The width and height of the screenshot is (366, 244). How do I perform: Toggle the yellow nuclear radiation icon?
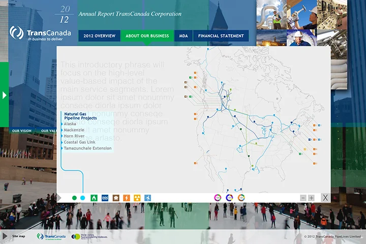pos(137,198)
